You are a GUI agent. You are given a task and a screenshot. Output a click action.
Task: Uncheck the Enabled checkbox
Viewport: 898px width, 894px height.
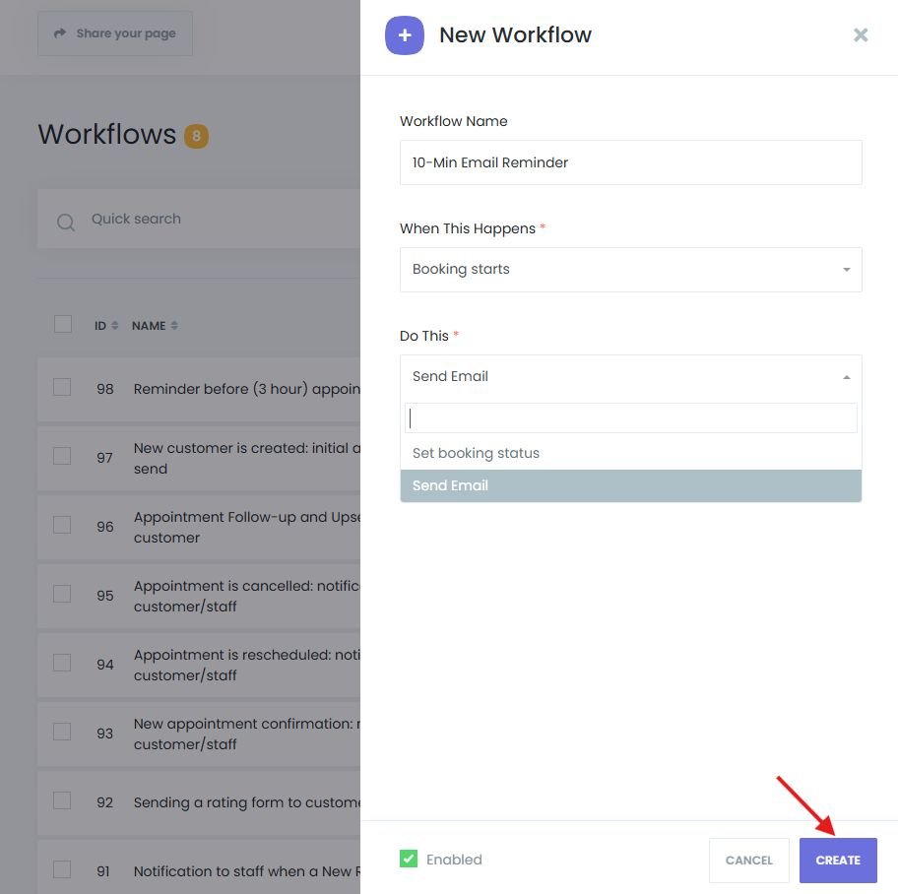[x=408, y=860]
